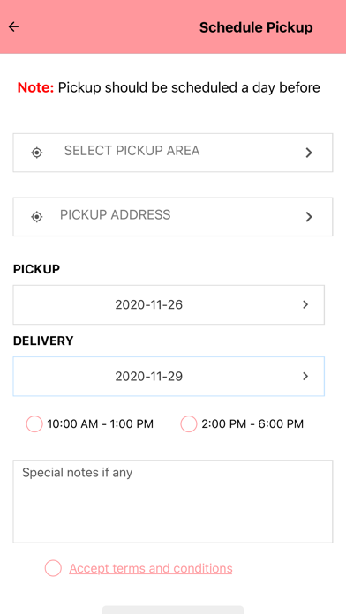
Task: Open Select Pickup Area chevron arrow
Action: pos(309,153)
